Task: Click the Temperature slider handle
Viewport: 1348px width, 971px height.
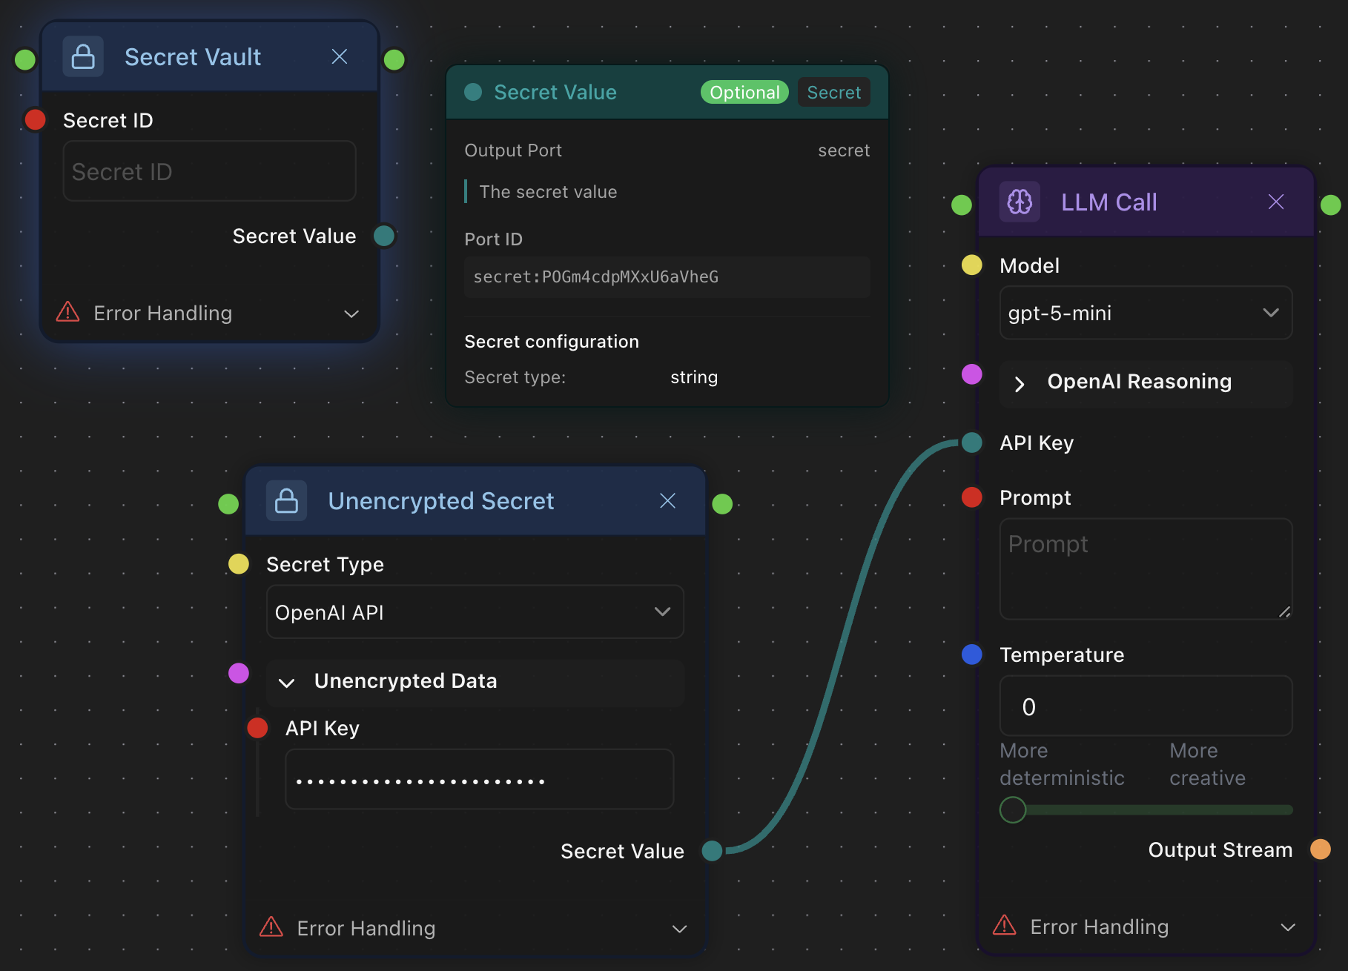Action: 1013,809
